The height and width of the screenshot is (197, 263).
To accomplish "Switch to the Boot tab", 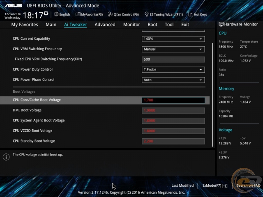I will (x=152, y=25).
